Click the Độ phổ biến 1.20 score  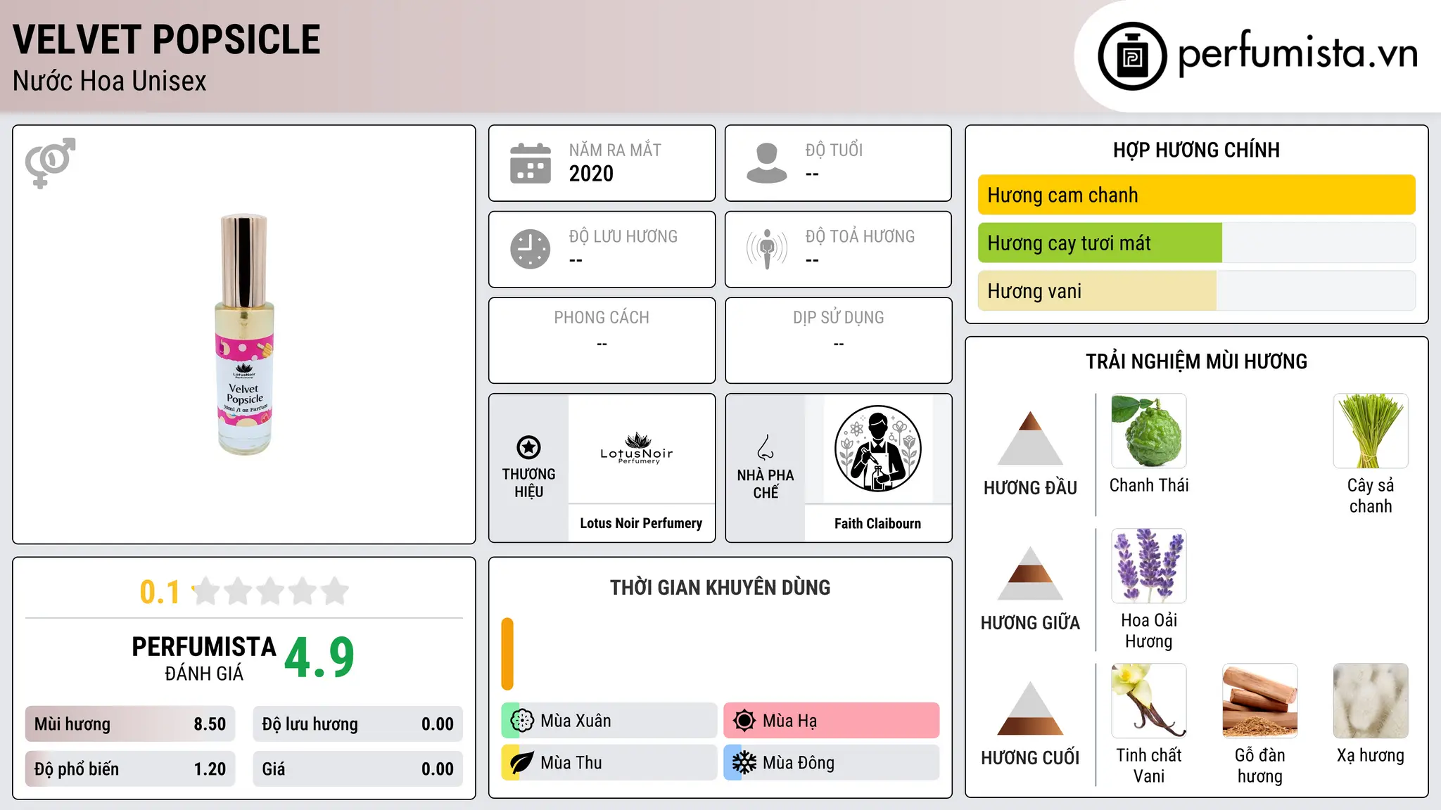coord(130,769)
